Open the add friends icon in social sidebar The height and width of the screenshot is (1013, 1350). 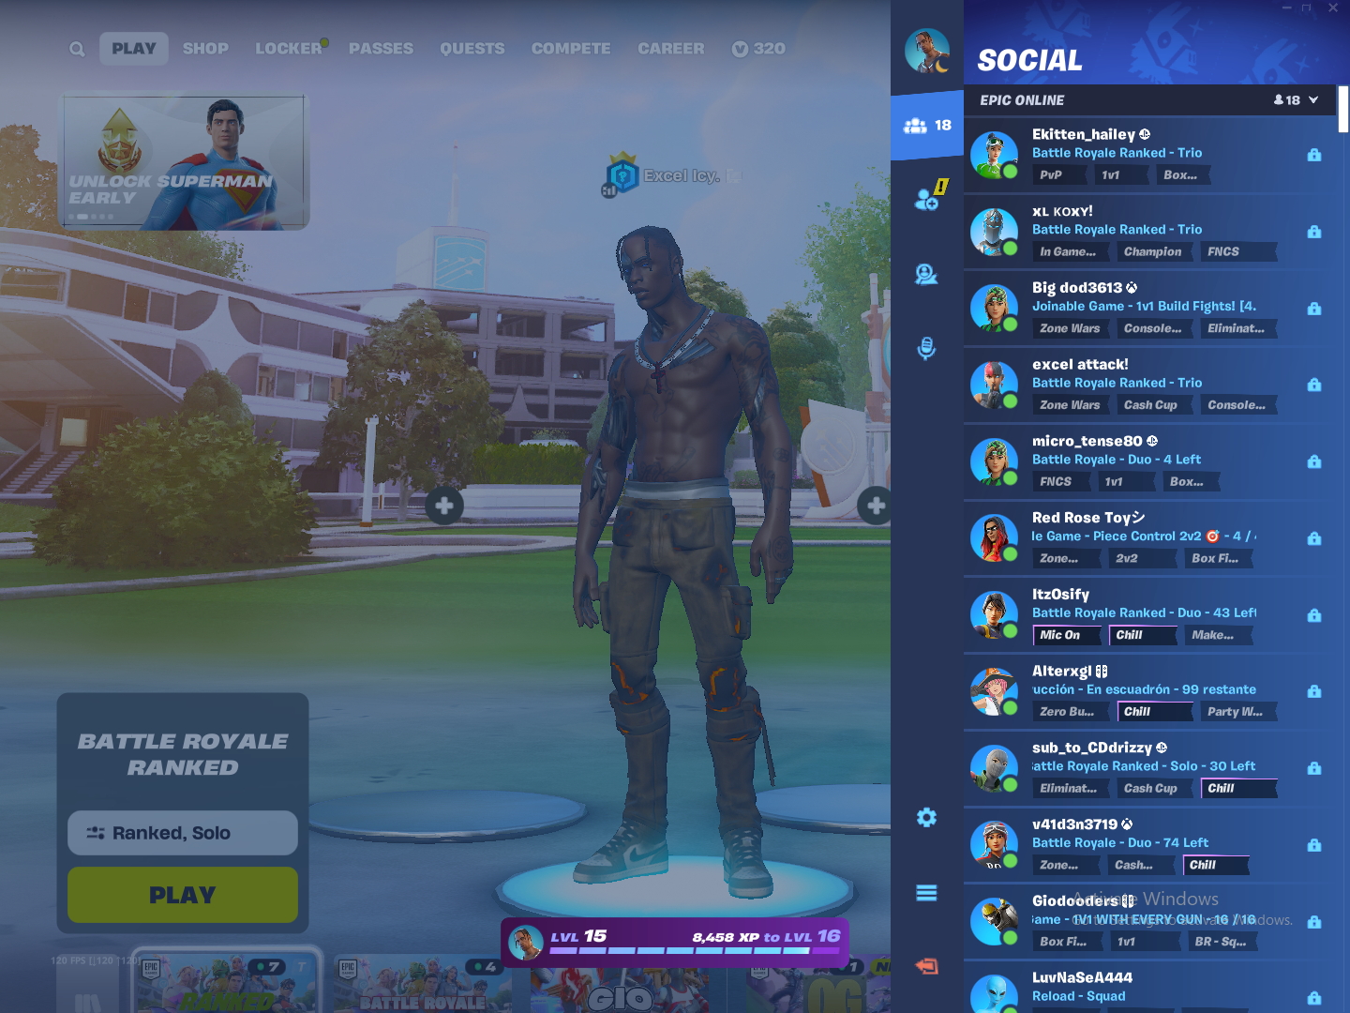[x=927, y=197]
